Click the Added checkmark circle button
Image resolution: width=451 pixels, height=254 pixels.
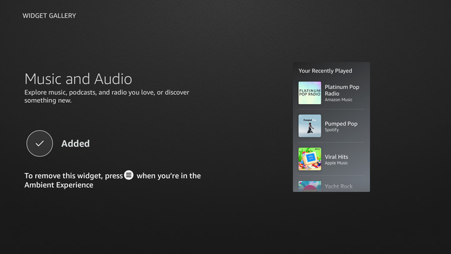(x=39, y=144)
